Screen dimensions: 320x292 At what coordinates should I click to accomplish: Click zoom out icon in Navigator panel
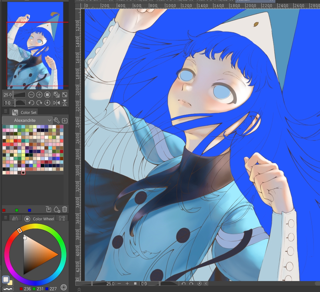(31, 95)
